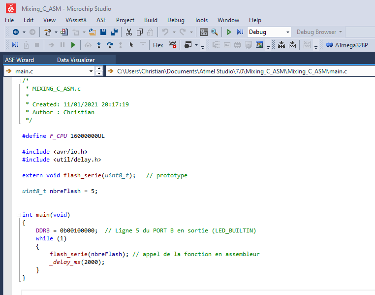Click the Navigate Forward arrow
Image resolution: width=375 pixels, height=295 pixels.
click(32, 32)
